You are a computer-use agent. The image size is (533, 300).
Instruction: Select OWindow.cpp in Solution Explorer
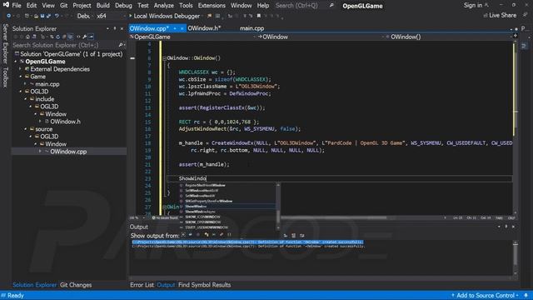[x=68, y=152]
